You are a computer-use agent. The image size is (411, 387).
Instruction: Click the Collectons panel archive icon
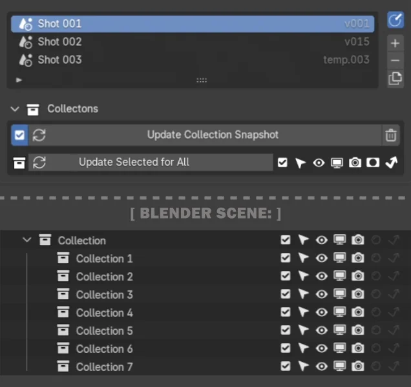(x=33, y=110)
